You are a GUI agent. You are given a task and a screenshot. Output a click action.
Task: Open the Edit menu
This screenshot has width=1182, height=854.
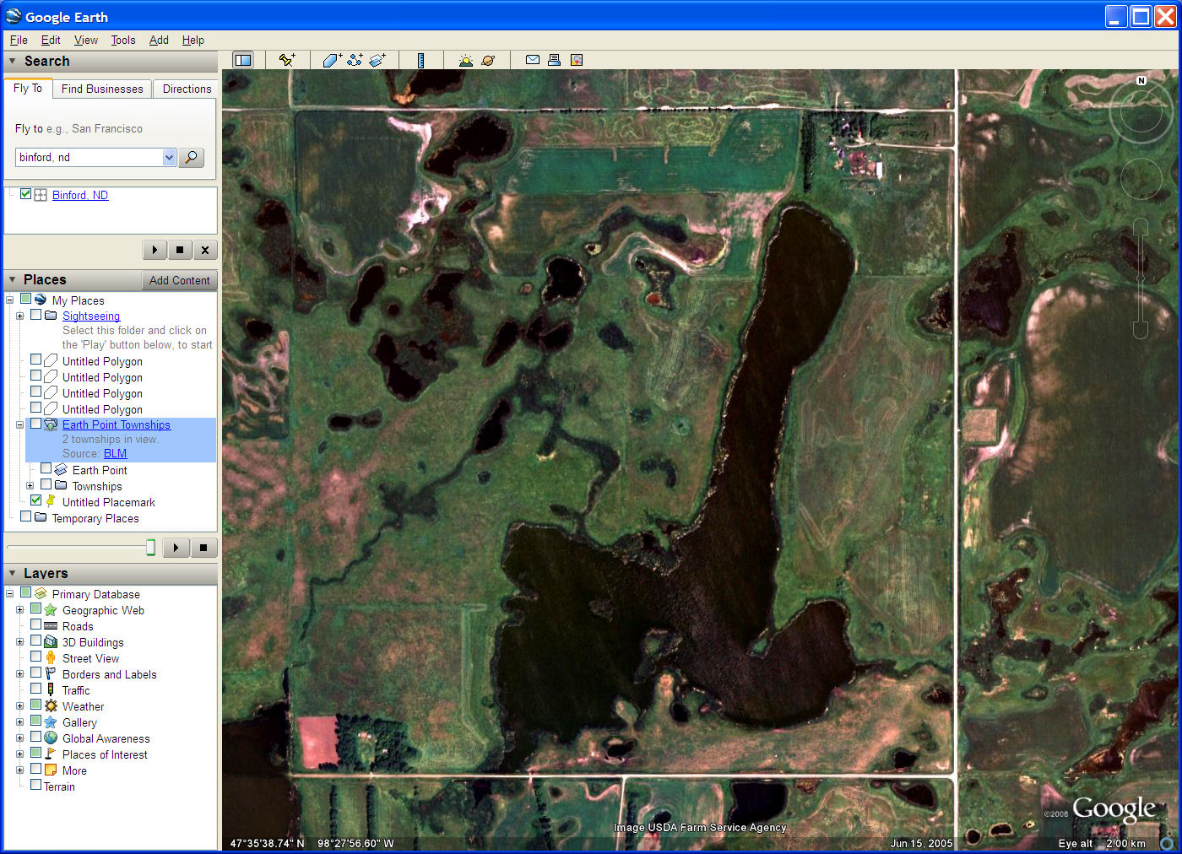click(51, 40)
